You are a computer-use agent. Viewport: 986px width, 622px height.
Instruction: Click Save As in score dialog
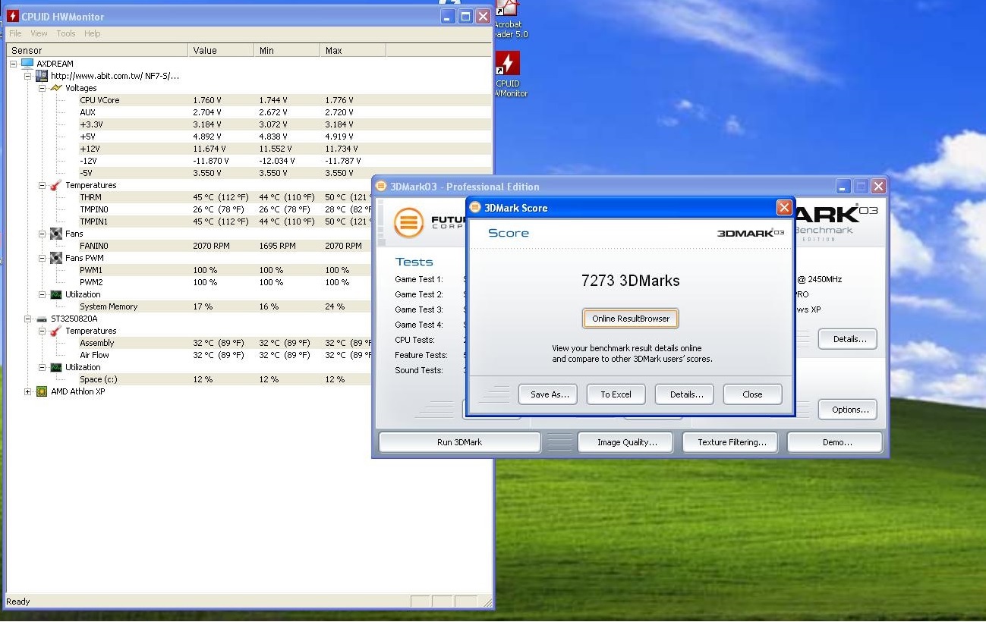click(548, 394)
